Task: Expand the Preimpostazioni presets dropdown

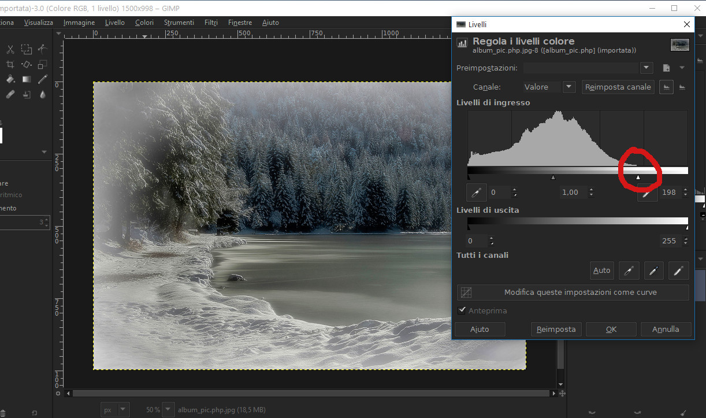Action: pyautogui.click(x=646, y=68)
